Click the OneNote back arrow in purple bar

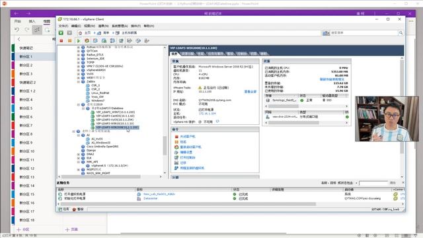point(16,13)
